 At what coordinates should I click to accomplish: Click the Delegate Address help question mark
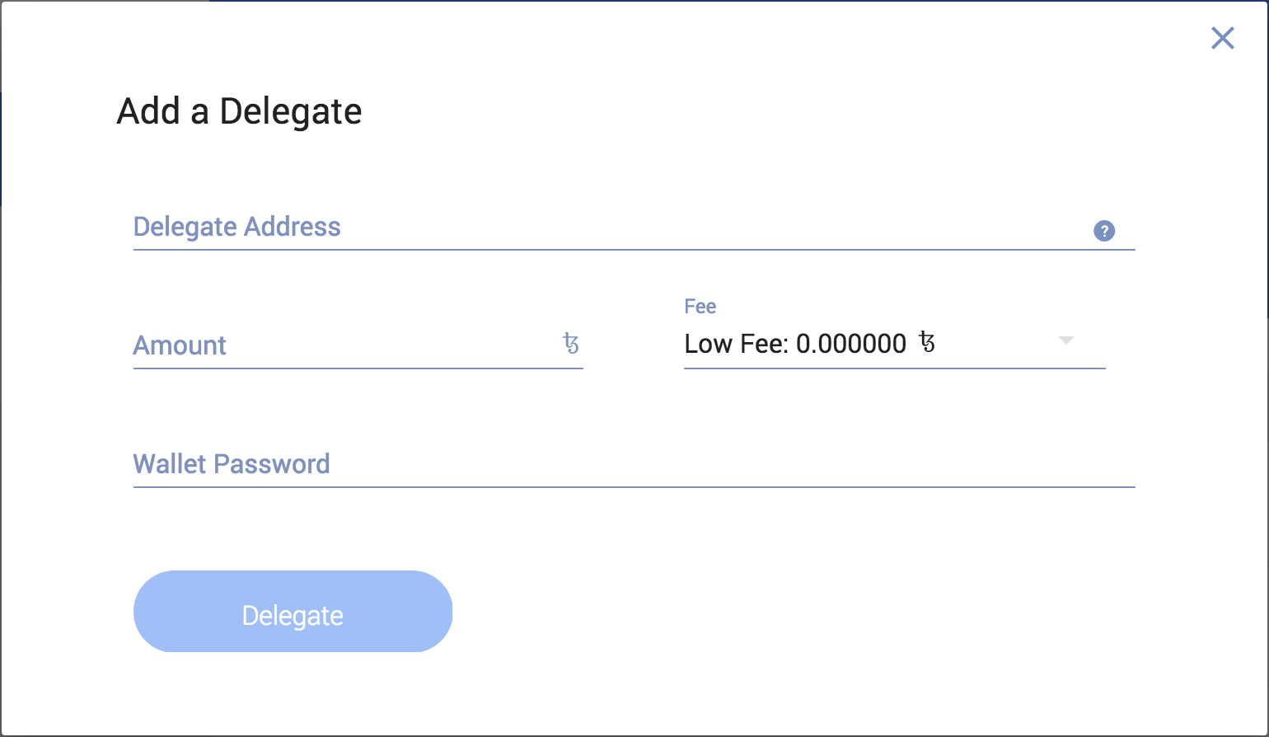tap(1104, 231)
